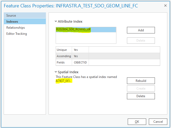Cancel the properties dialog
Screen dimensions: 171x128
[x=158, y=121]
